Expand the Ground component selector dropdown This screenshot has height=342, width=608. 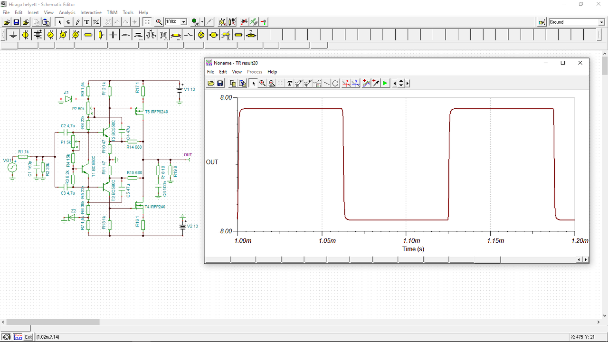click(601, 22)
